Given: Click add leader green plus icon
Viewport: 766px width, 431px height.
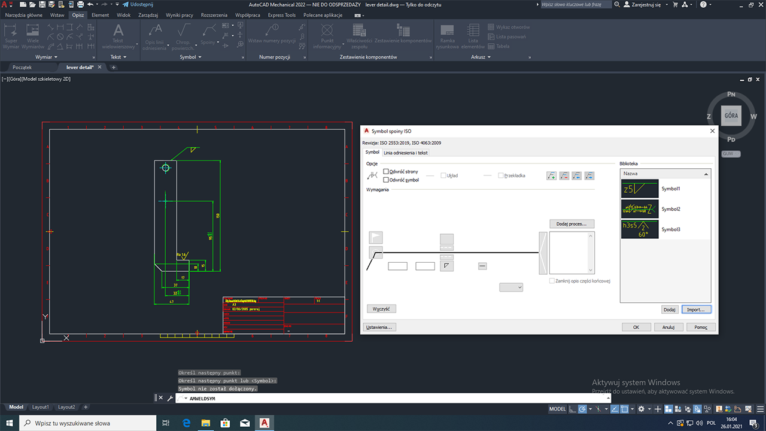Looking at the screenshot, I should [551, 175].
